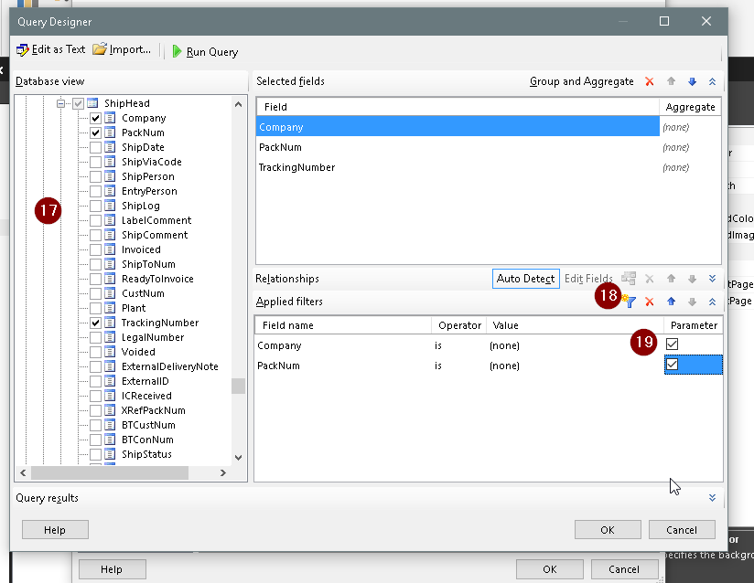Click the Edit as Text icon
Screen dimensions: 754x583
click(23, 50)
